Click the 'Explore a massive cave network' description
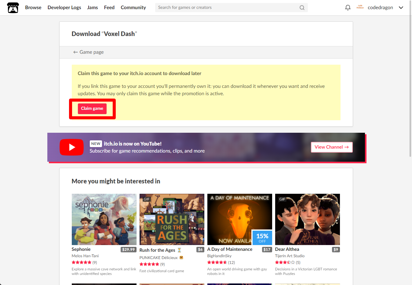Screen dimensions: 412x285 [x=104, y=271]
